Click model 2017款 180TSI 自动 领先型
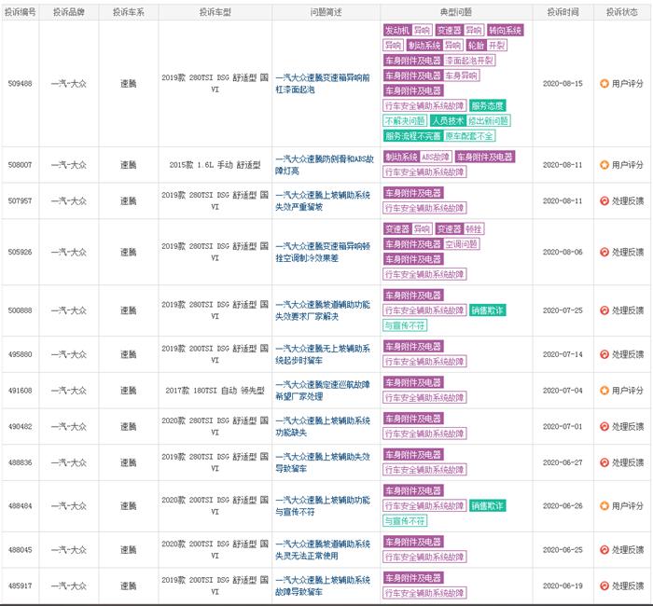 (x=215, y=391)
